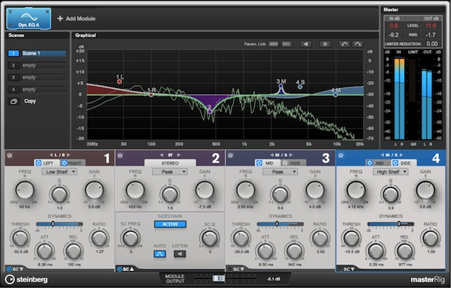Open band 2 Peak filter type dropdown
Screen dimensions: 451x288
(170, 172)
